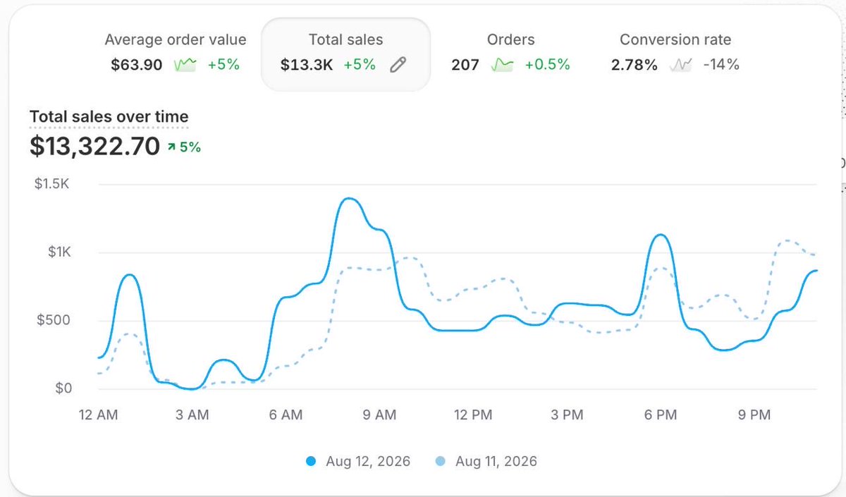Click the 3 PM x-axis label
Image resolution: width=846 pixels, height=497 pixels.
coord(567,415)
